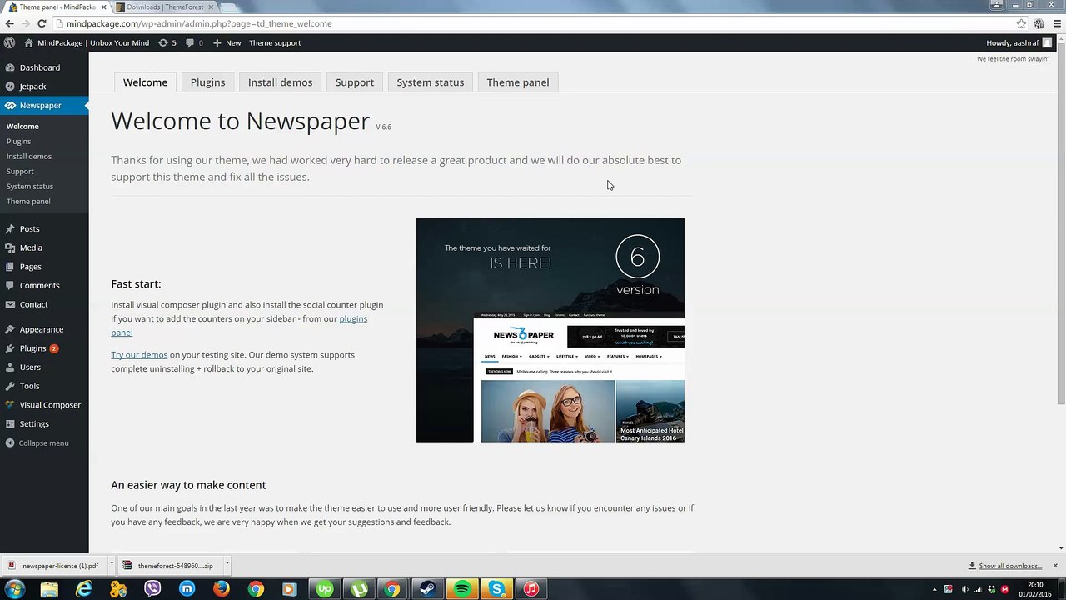Screen dimensions: 1066x600
Task: Collapse the admin sidebar menu
Action: pyautogui.click(x=37, y=442)
